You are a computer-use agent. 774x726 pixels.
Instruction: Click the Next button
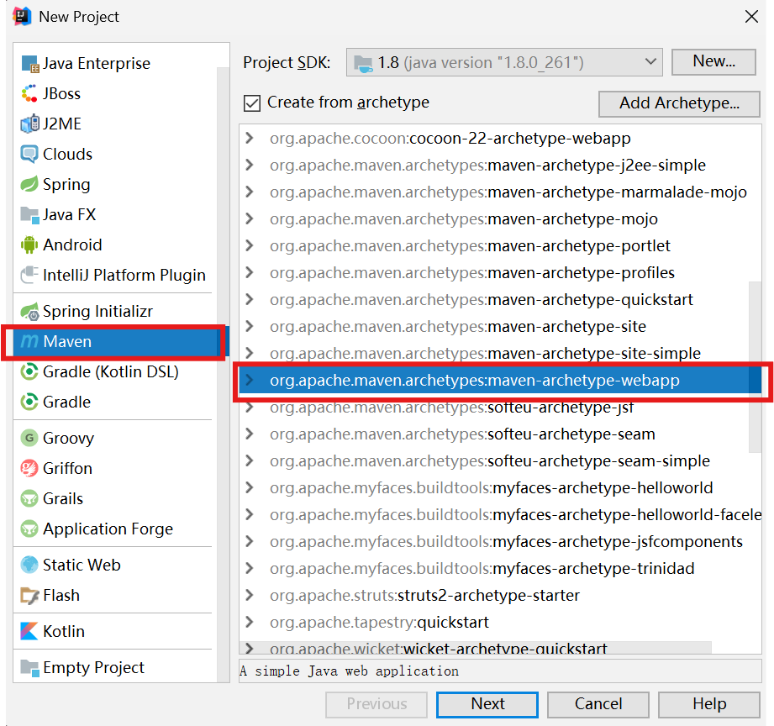click(487, 704)
